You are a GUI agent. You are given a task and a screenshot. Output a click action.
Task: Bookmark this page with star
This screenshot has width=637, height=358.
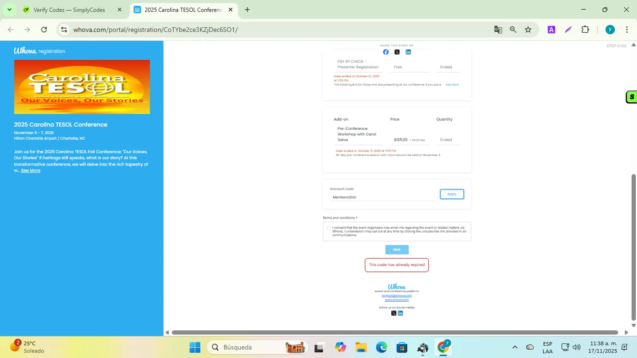pos(528,30)
